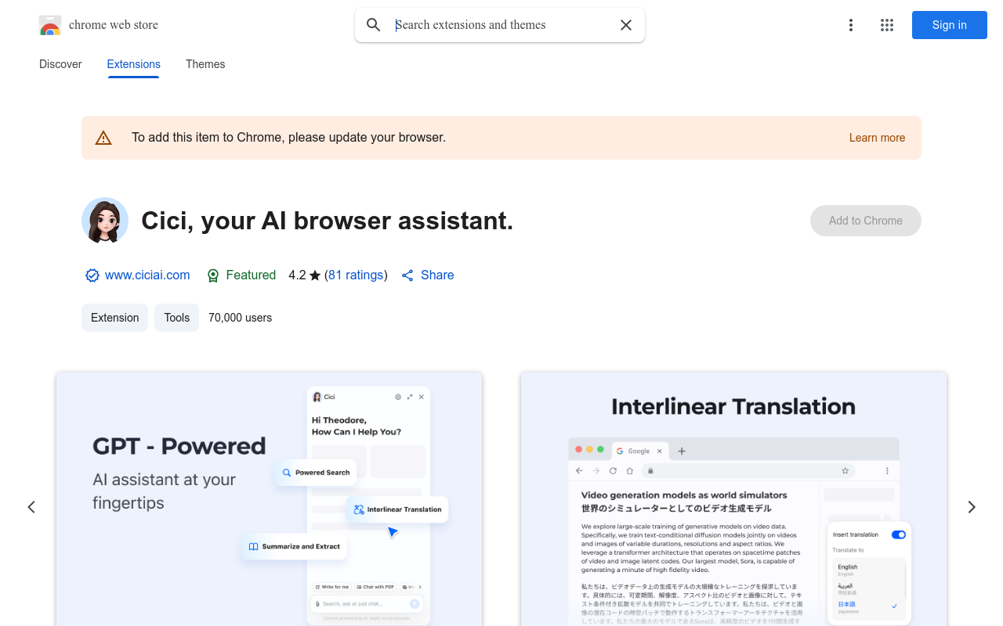Click the rating star icon

[315, 275]
